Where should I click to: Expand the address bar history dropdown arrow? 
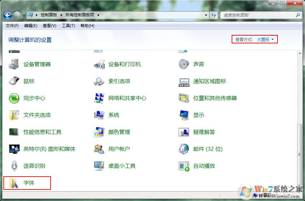[x=206, y=15]
